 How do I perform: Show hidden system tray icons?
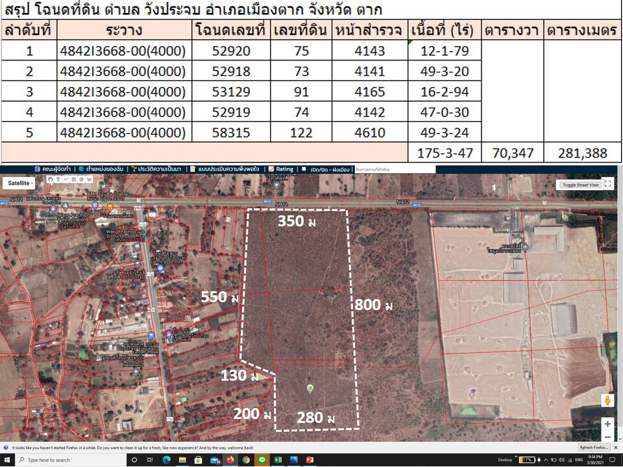coord(546,460)
